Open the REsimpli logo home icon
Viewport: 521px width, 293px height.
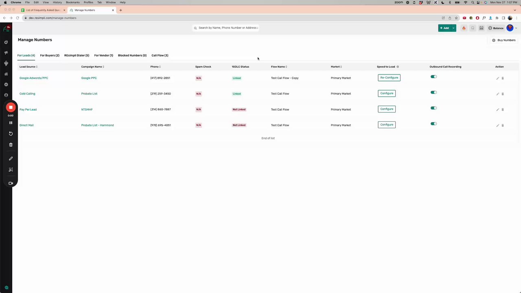click(6, 28)
